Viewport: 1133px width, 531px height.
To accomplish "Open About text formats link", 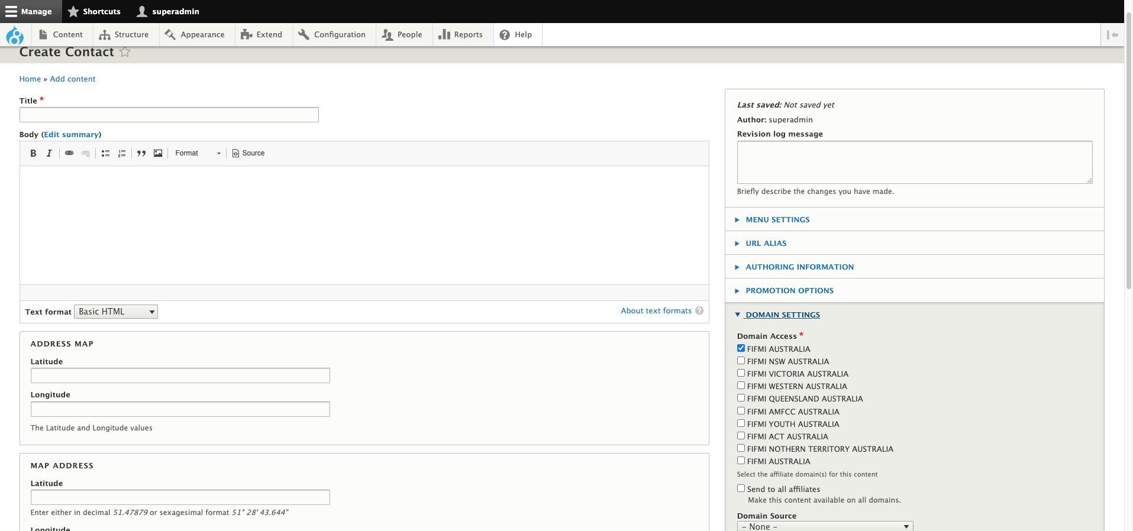I will pos(656,311).
